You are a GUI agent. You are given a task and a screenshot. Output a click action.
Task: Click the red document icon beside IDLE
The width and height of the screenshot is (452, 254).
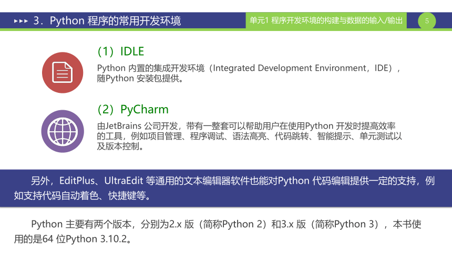click(63, 72)
